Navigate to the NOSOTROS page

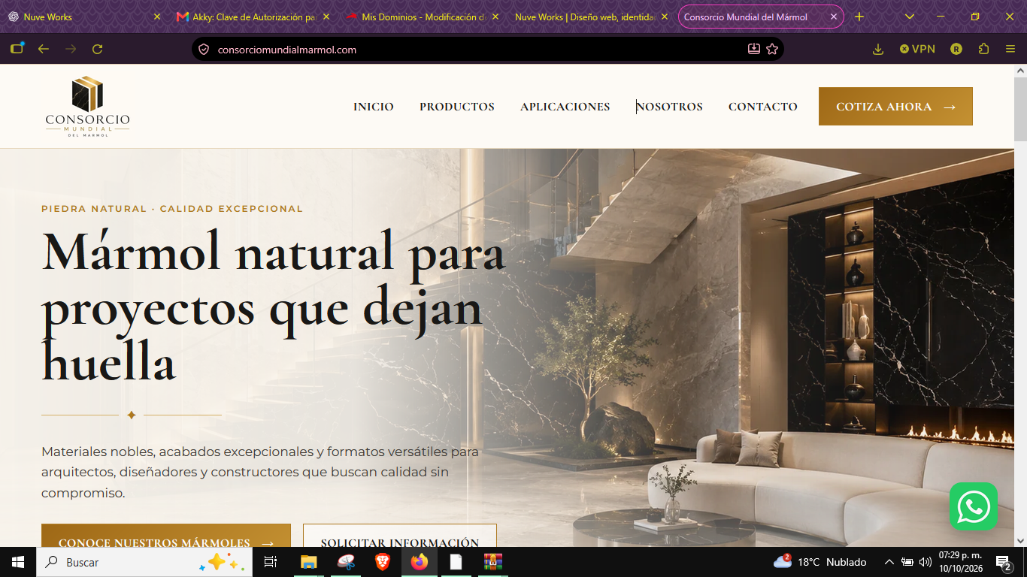tap(669, 107)
